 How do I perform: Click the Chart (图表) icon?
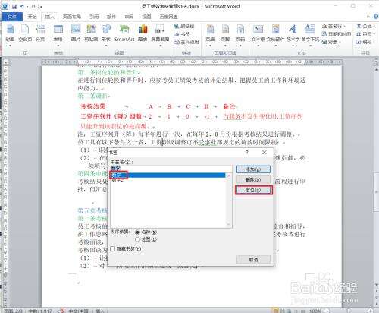(x=143, y=33)
